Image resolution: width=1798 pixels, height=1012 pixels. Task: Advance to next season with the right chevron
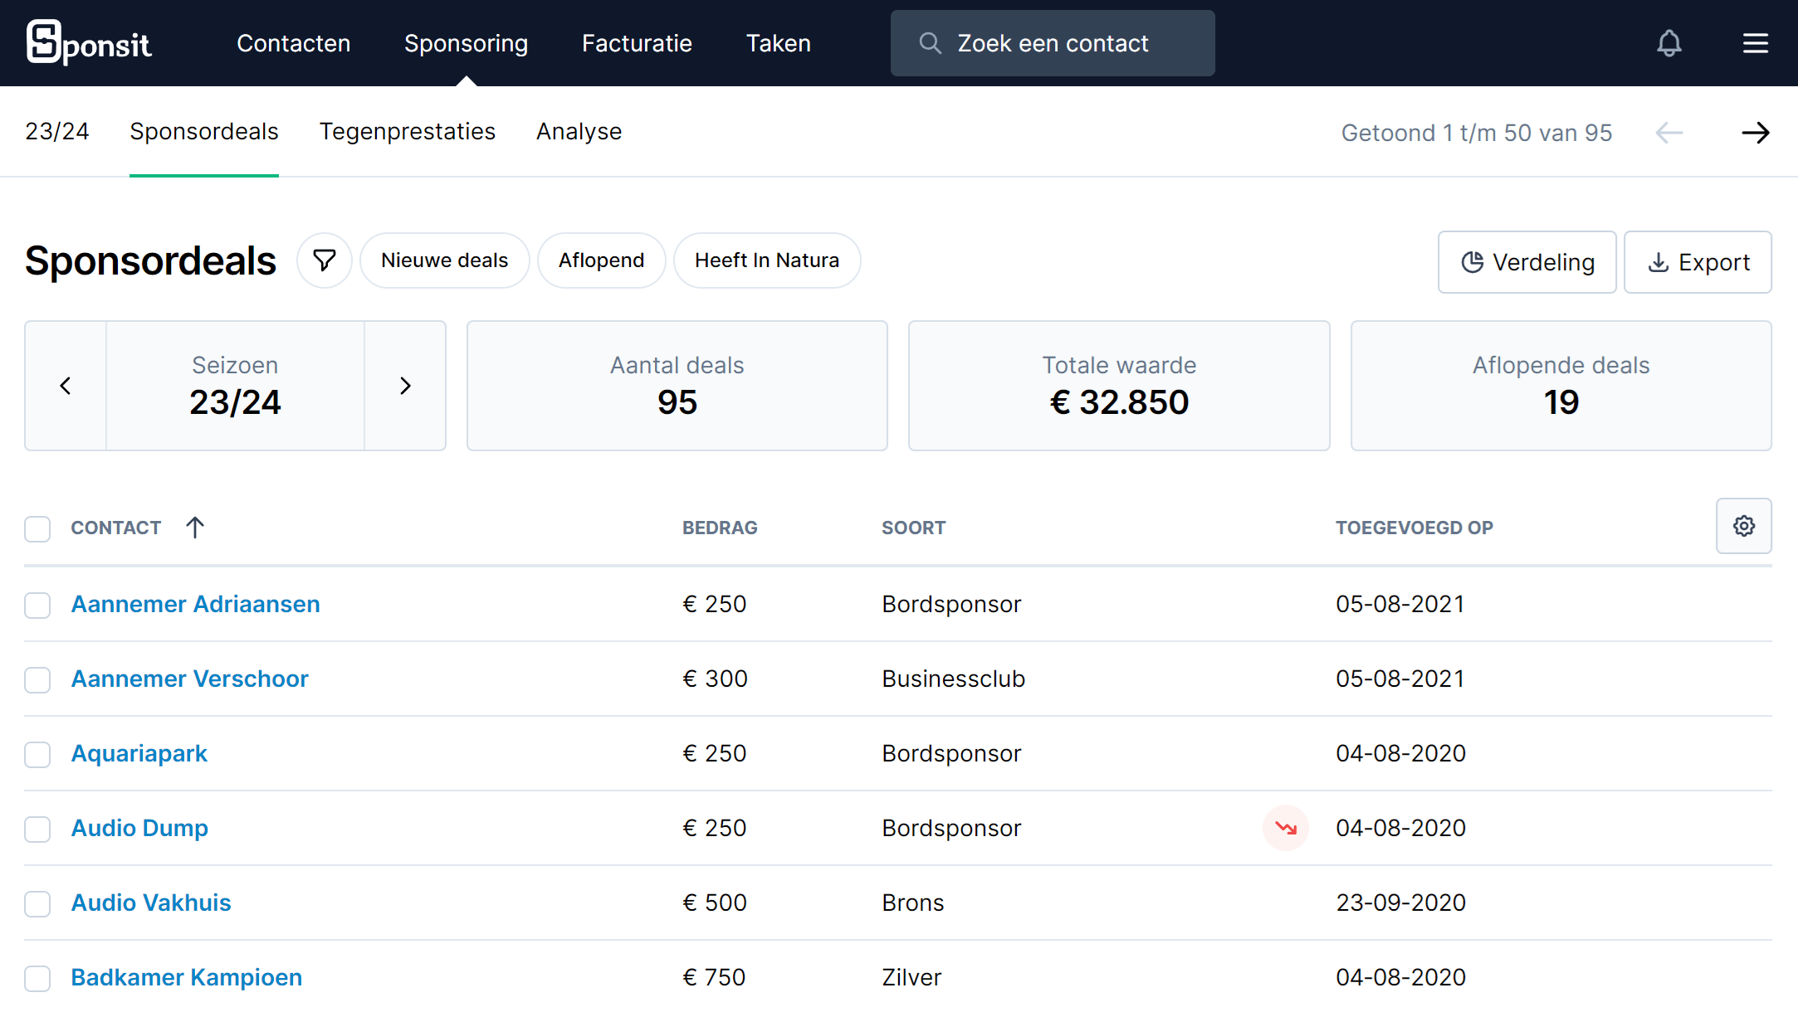point(404,385)
